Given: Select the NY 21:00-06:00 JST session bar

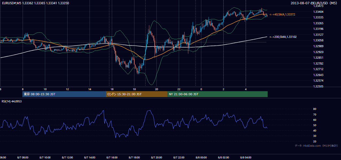Looking at the screenshot, I should click(x=217, y=94).
